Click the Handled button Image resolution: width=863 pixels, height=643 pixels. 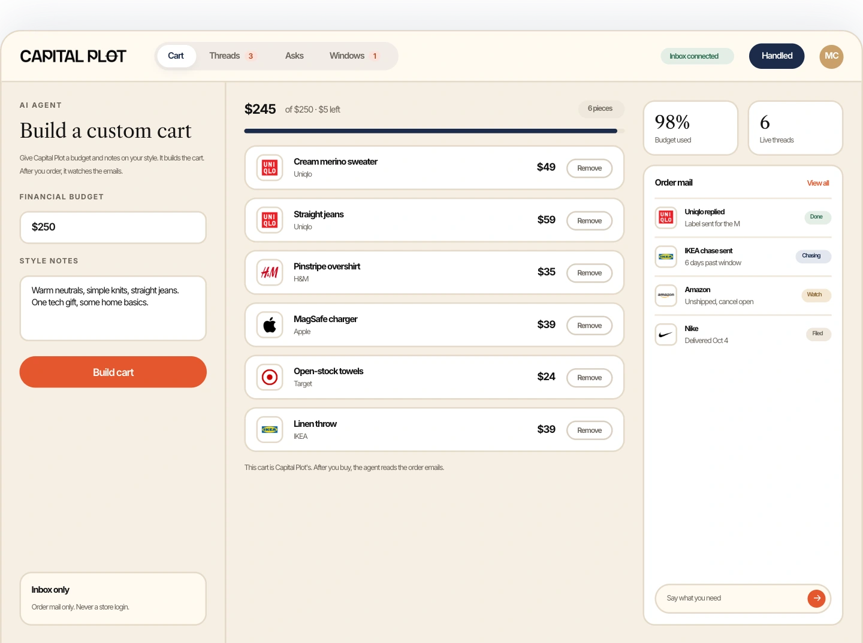coord(777,56)
